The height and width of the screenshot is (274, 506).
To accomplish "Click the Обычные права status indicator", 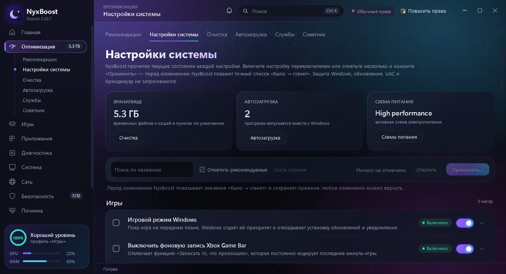I will (x=371, y=11).
